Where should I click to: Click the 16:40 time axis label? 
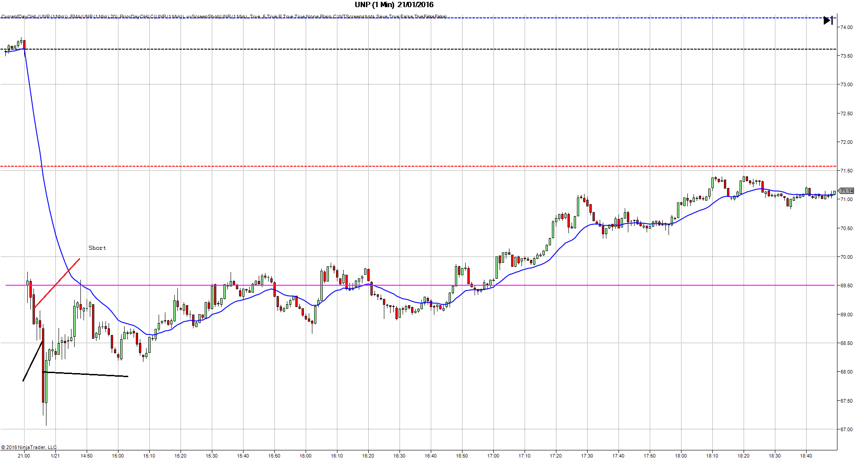(431, 456)
